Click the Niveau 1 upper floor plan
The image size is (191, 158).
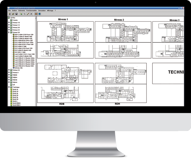(65, 31)
